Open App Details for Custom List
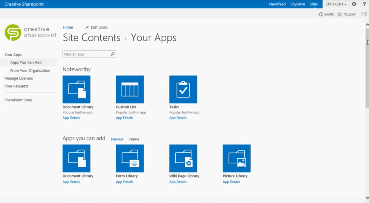 tap(124, 118)
